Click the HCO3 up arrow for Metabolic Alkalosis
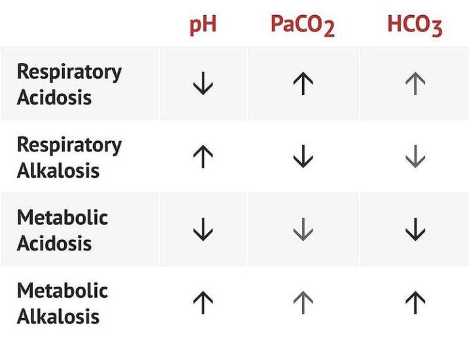 tap(415, 302)
